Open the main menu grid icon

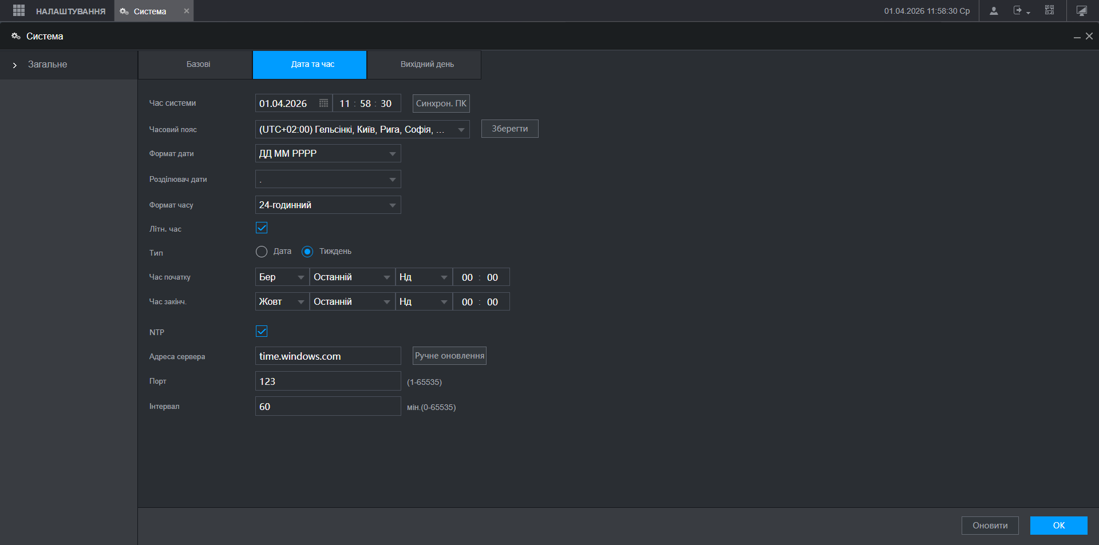(18, 11)
